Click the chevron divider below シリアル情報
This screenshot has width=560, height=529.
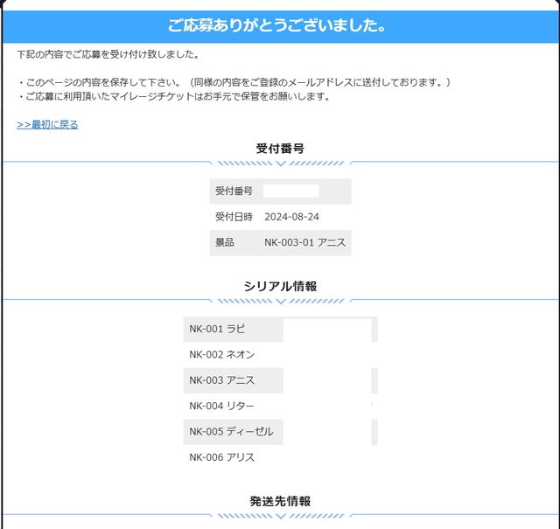[x=280, y=300]
